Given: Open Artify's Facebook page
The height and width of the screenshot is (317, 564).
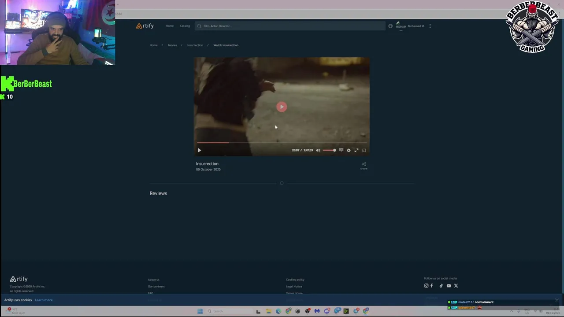Looking at the screenshot, I should [432, 286].
